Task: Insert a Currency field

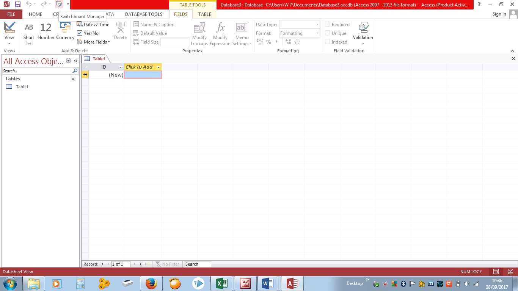Action: tap(65, 33)
